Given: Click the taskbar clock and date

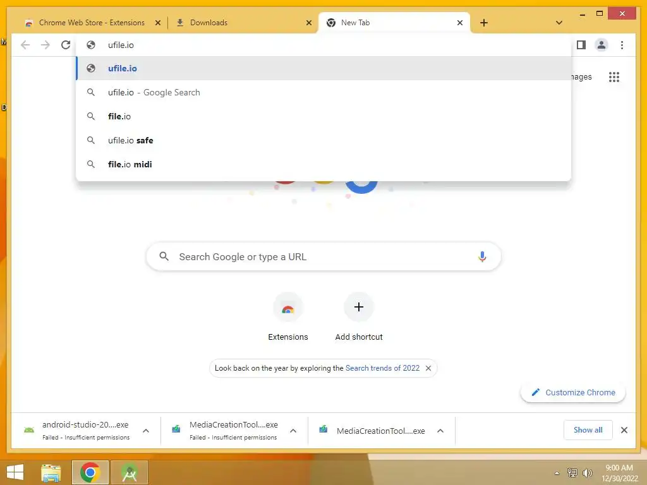Looking at the screenshot, I should click(619, 473).
